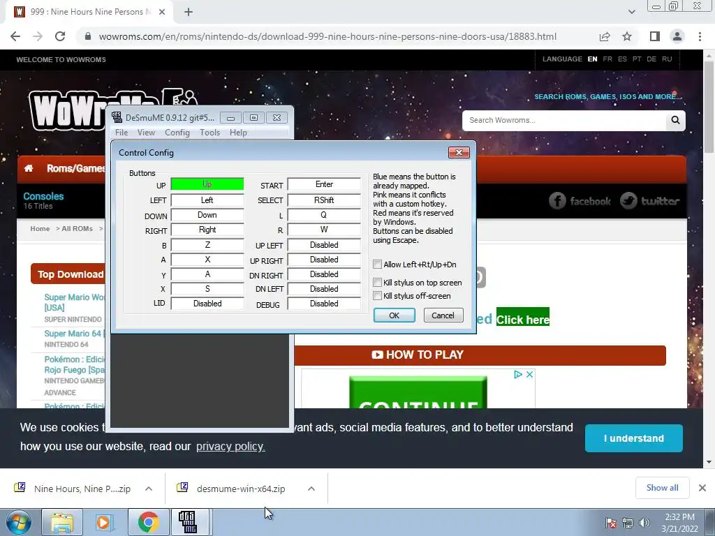Toggle Kill stylus on top screen
Image resolution: width=715 pixels, height=536 pixels.
[377, 283]
